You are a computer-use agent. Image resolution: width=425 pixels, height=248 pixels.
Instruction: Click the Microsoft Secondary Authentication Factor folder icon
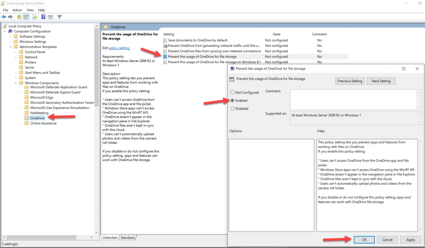point(26,103)
